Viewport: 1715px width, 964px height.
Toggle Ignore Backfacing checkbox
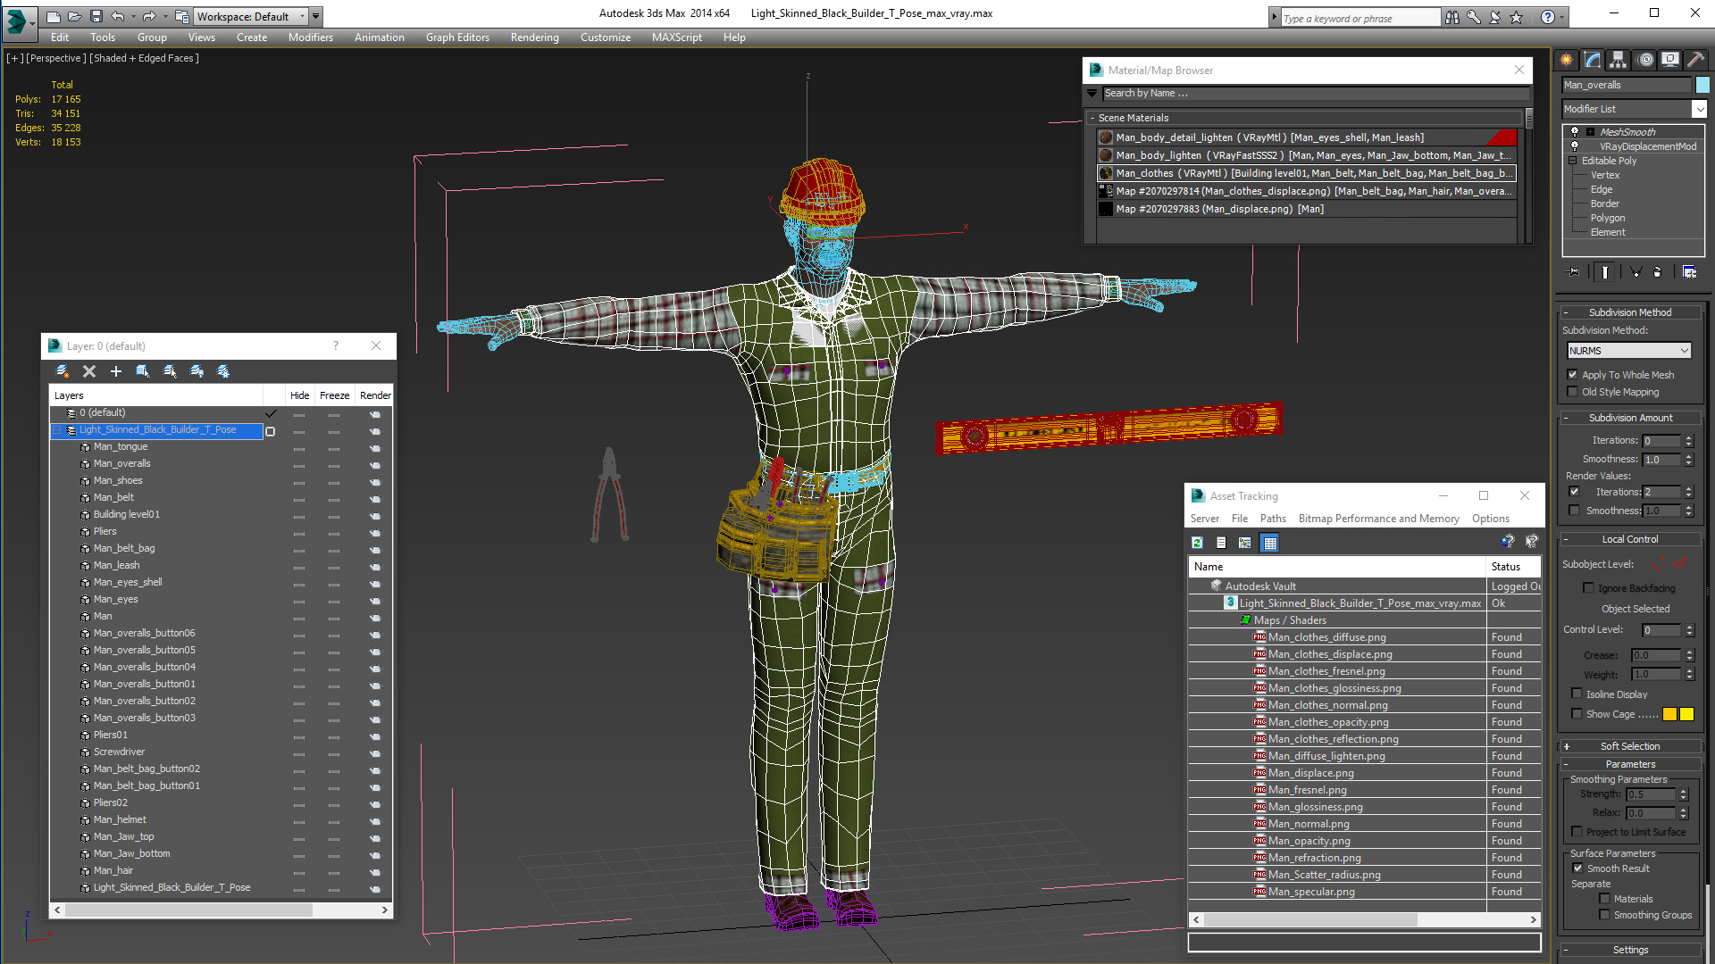[x=1588, y=588]
